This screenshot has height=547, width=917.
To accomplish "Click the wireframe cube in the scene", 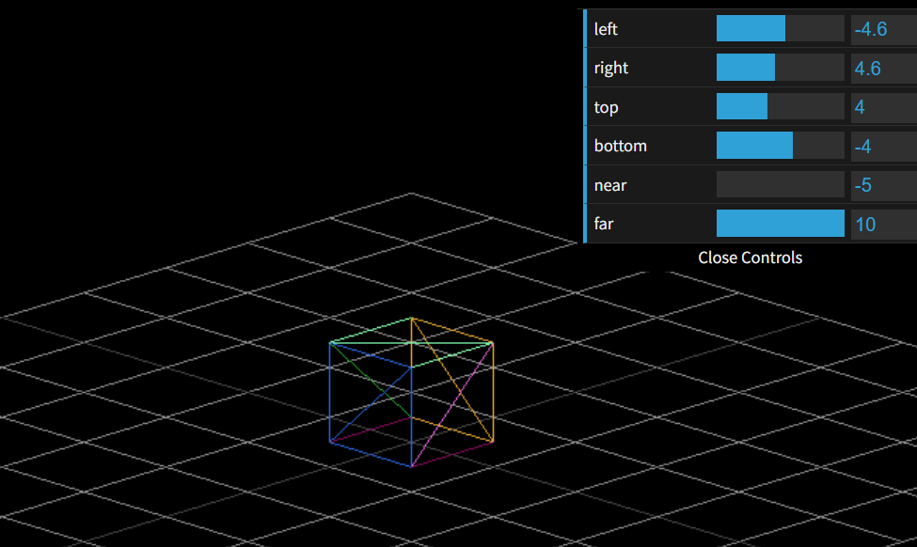I will (x=412, y=392).
